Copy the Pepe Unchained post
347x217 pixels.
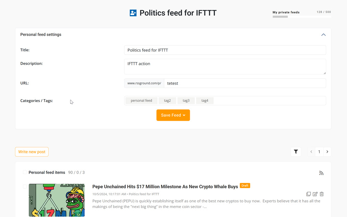point(308,194)
